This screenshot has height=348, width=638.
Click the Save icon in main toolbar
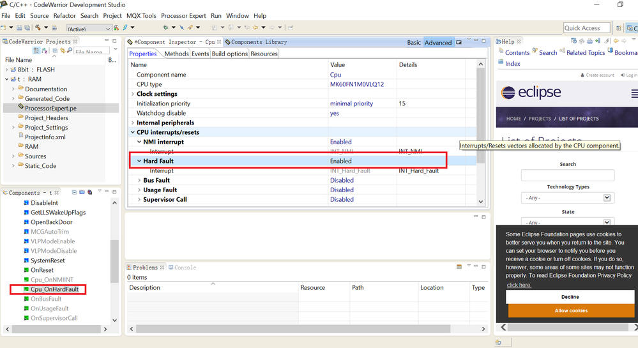point(19,27)
